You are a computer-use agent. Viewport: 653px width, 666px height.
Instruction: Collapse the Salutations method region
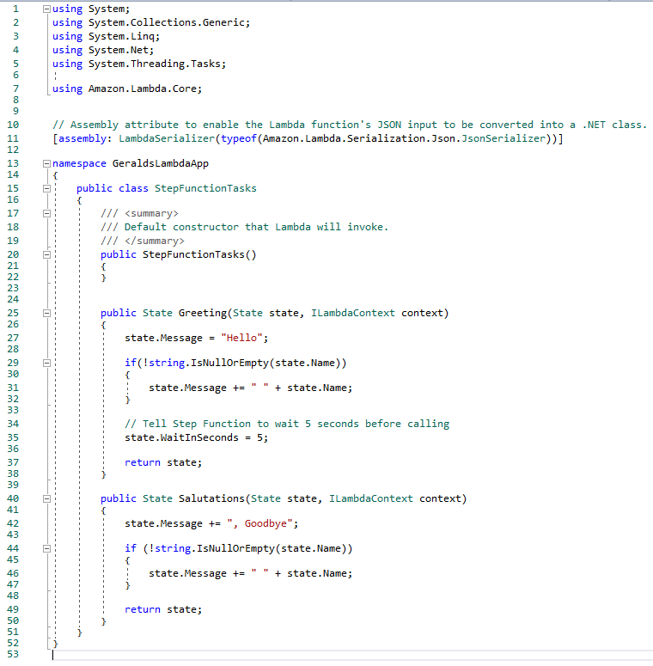pos(46,499)
